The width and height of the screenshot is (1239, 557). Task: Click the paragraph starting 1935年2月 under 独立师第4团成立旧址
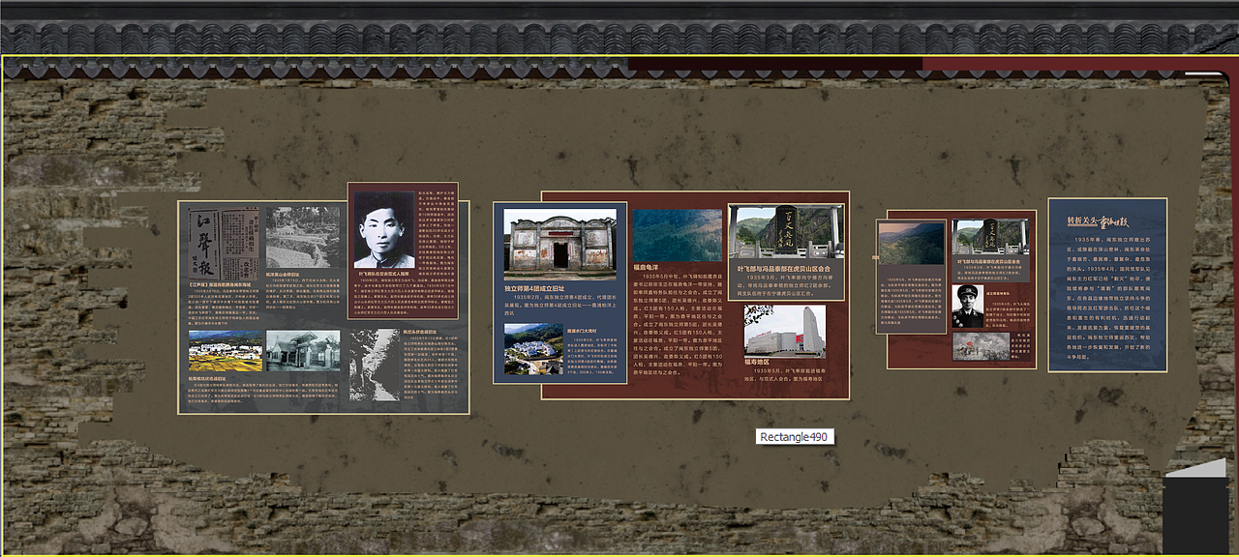559,306
